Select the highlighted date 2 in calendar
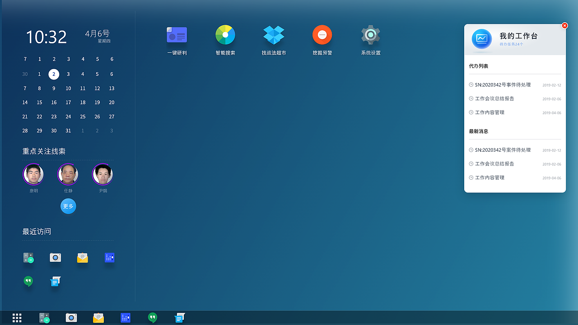578x325 pixels. point(54,74)
